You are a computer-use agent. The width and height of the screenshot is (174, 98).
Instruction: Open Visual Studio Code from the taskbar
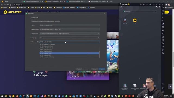[x=38, y=96]
